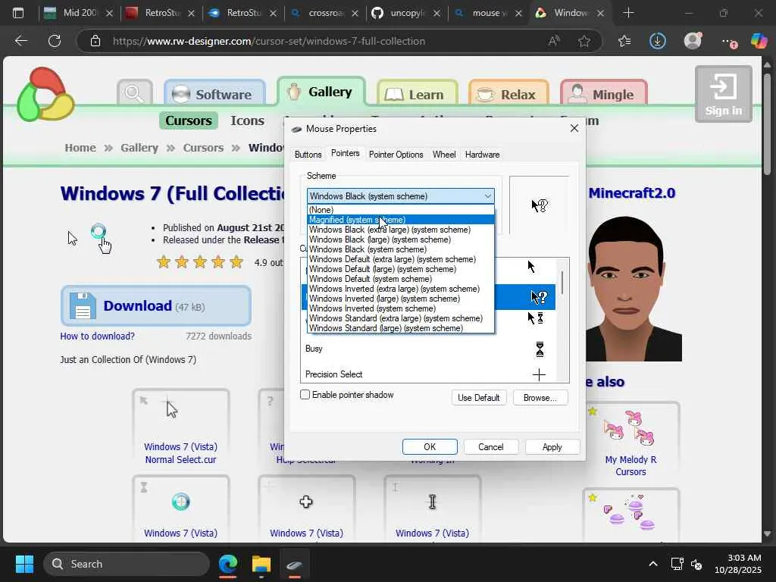776x582 pixels.
Task: Open the tab actions menu icon
Action: (x=18, y=13)
